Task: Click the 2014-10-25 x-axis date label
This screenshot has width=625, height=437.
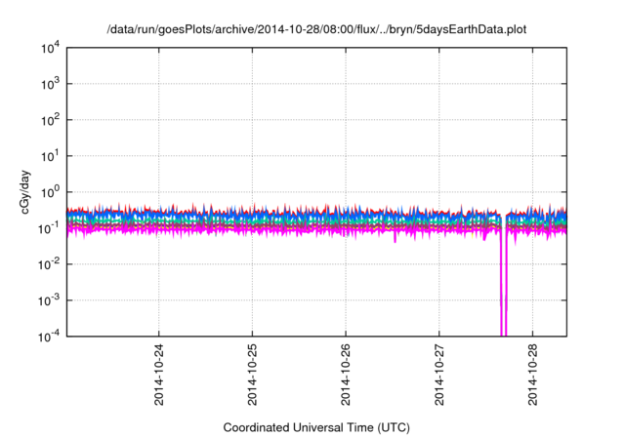Action: point(252,375)
